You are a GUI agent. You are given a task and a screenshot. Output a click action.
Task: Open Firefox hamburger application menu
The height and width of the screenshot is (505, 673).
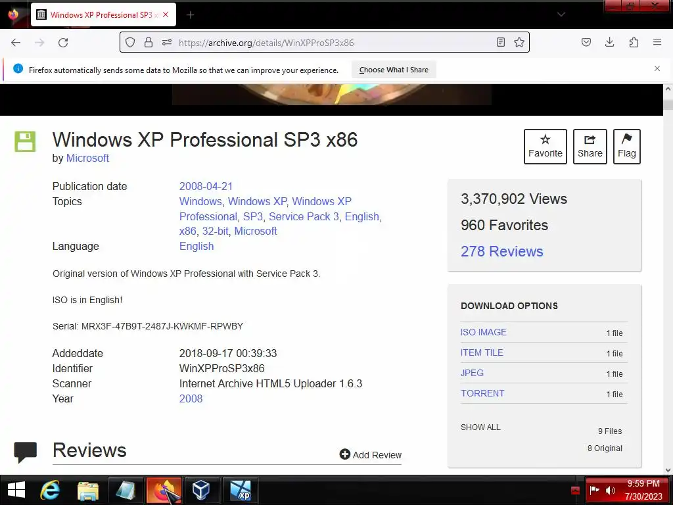click(657, 42)
